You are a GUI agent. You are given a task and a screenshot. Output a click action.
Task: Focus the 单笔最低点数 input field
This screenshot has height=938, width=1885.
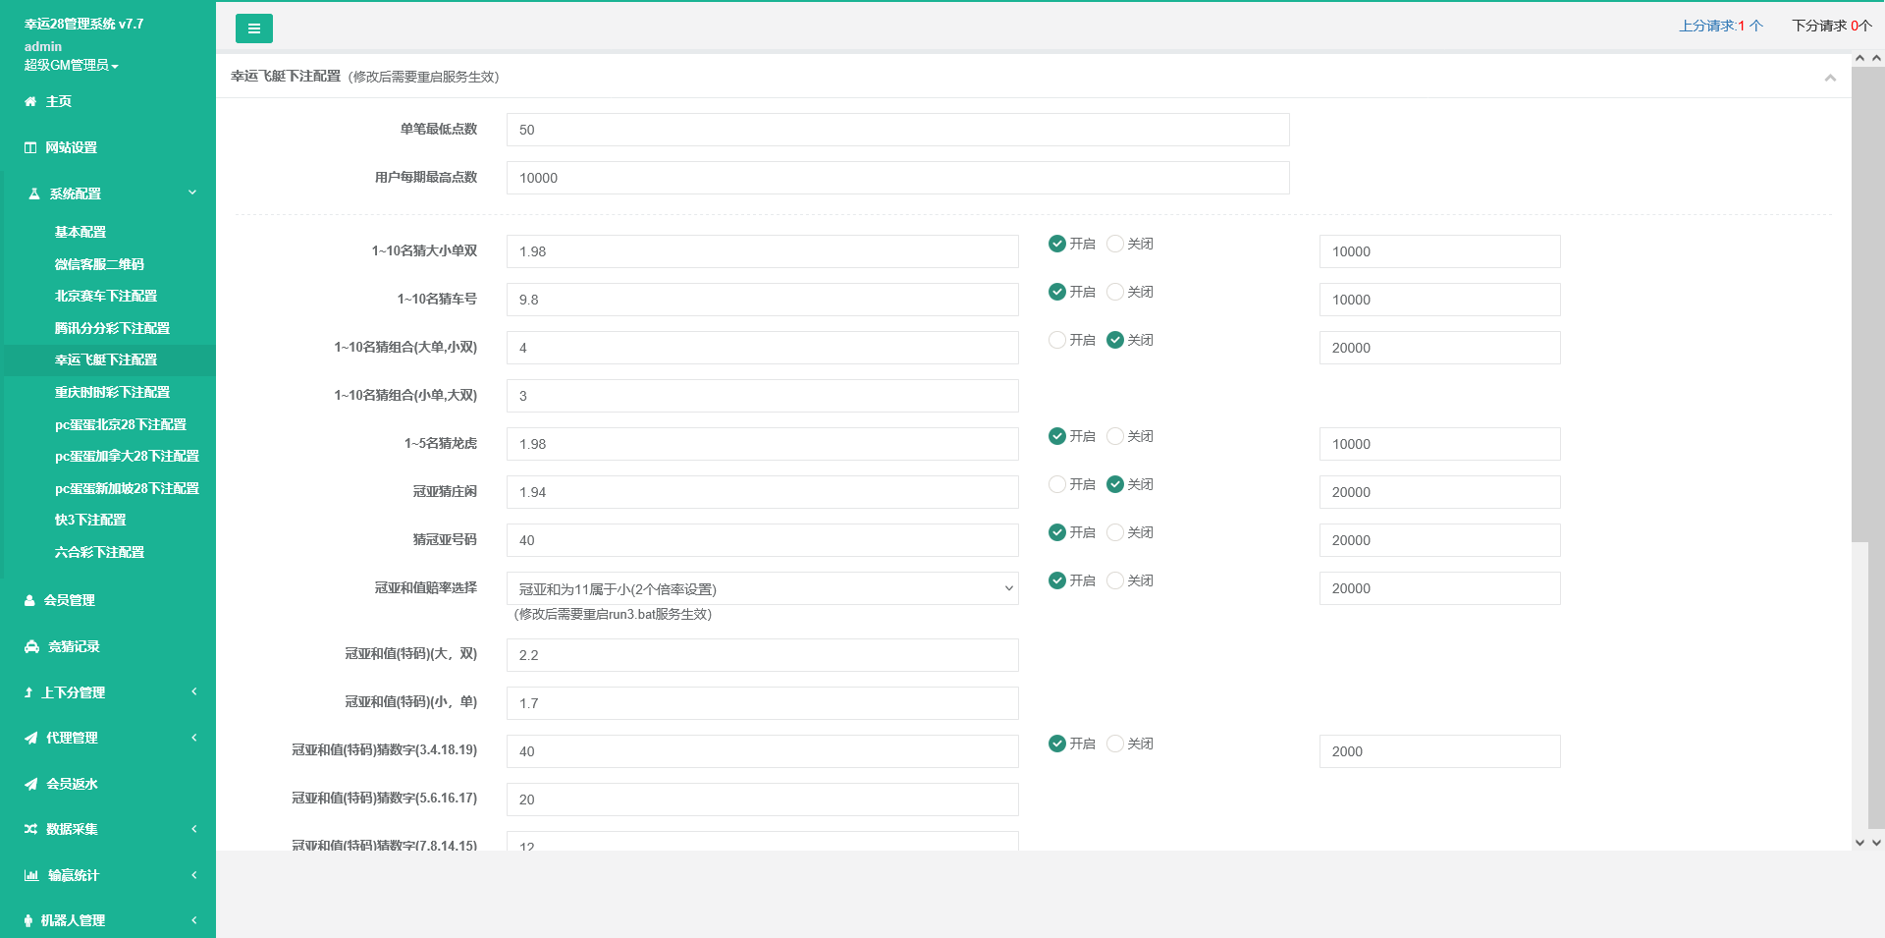click(897, 130)
